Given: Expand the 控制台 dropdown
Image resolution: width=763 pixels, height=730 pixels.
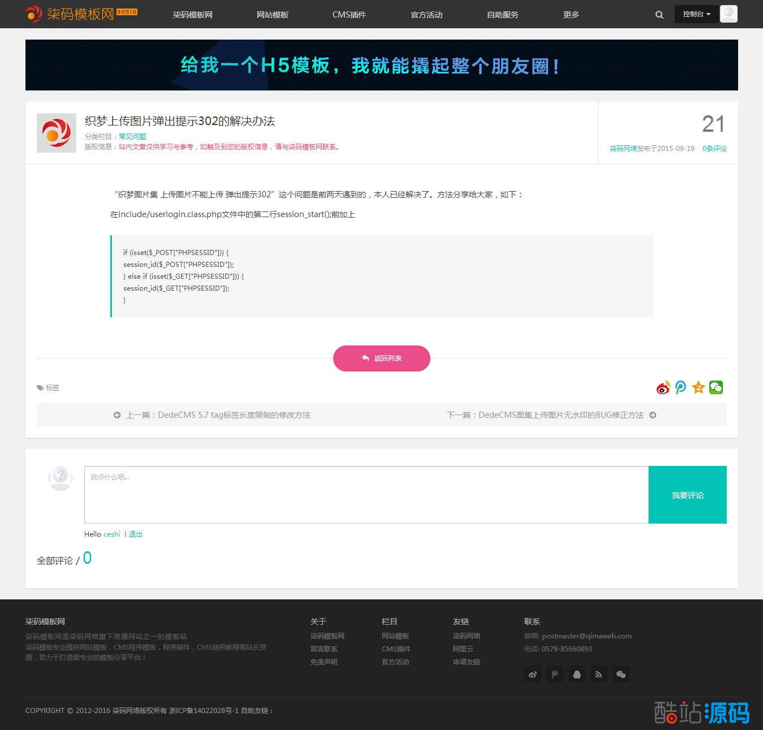Looking at the screenshot, I should pyautogui.click(x=696, y=14).
